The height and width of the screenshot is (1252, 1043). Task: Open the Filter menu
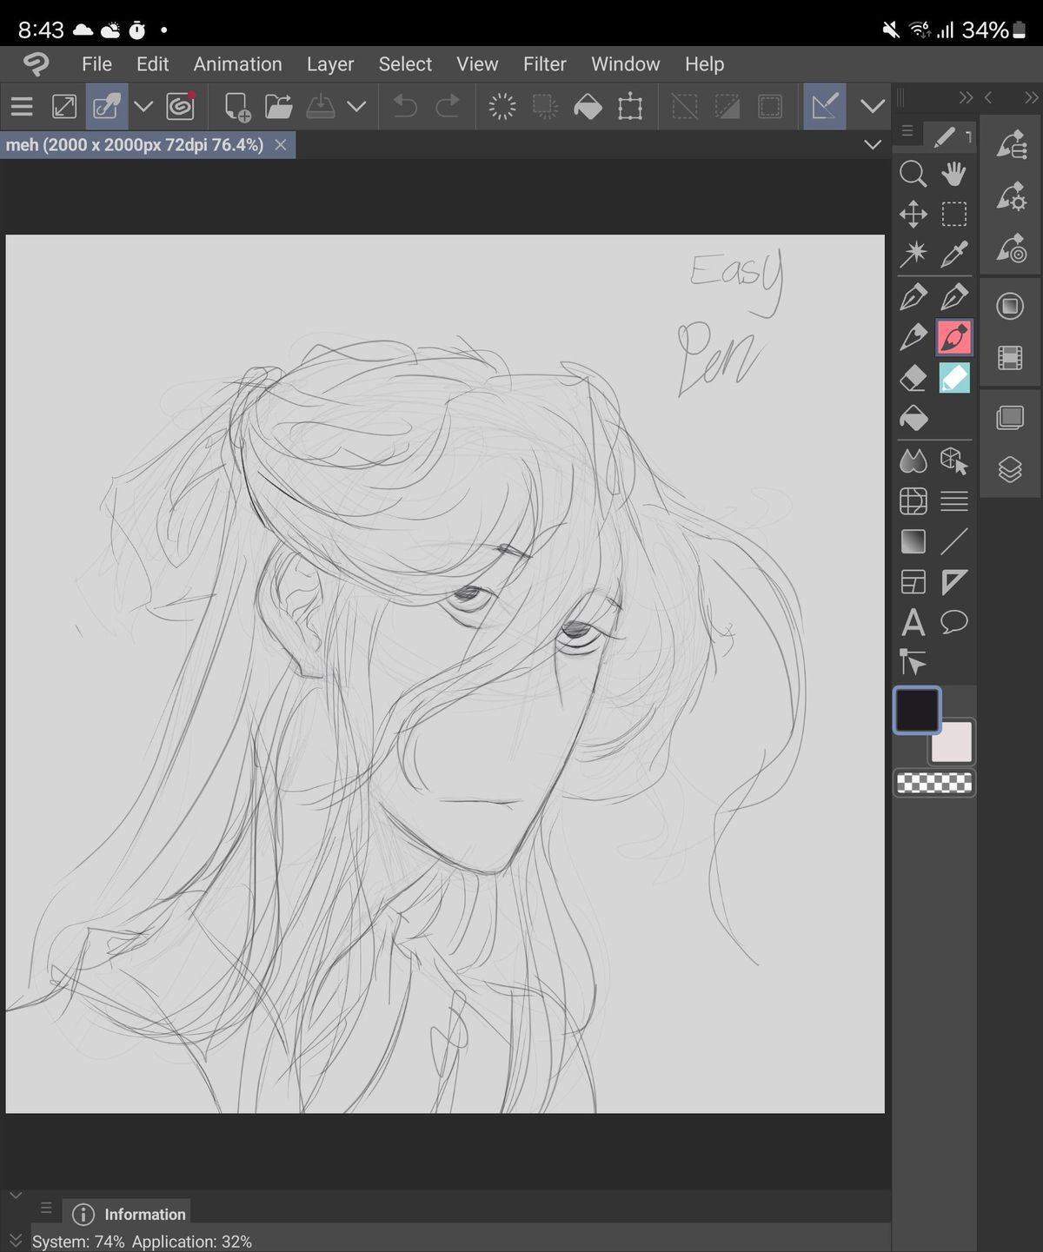coord(544,64)
